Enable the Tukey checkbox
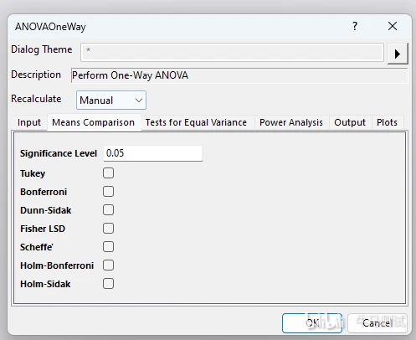Viewport: 416px width, 340px height. [108, 173]
